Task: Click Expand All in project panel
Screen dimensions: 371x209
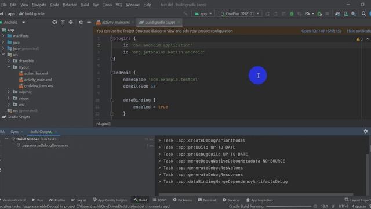Action: click(x=63, y=22)
